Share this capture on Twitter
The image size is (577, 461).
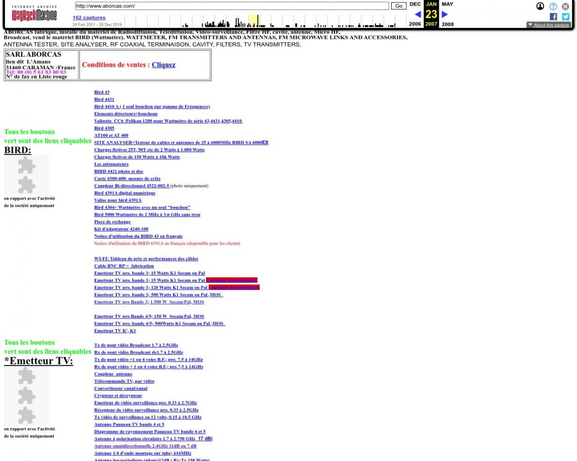pyautogui.click(x=565, y=17)
